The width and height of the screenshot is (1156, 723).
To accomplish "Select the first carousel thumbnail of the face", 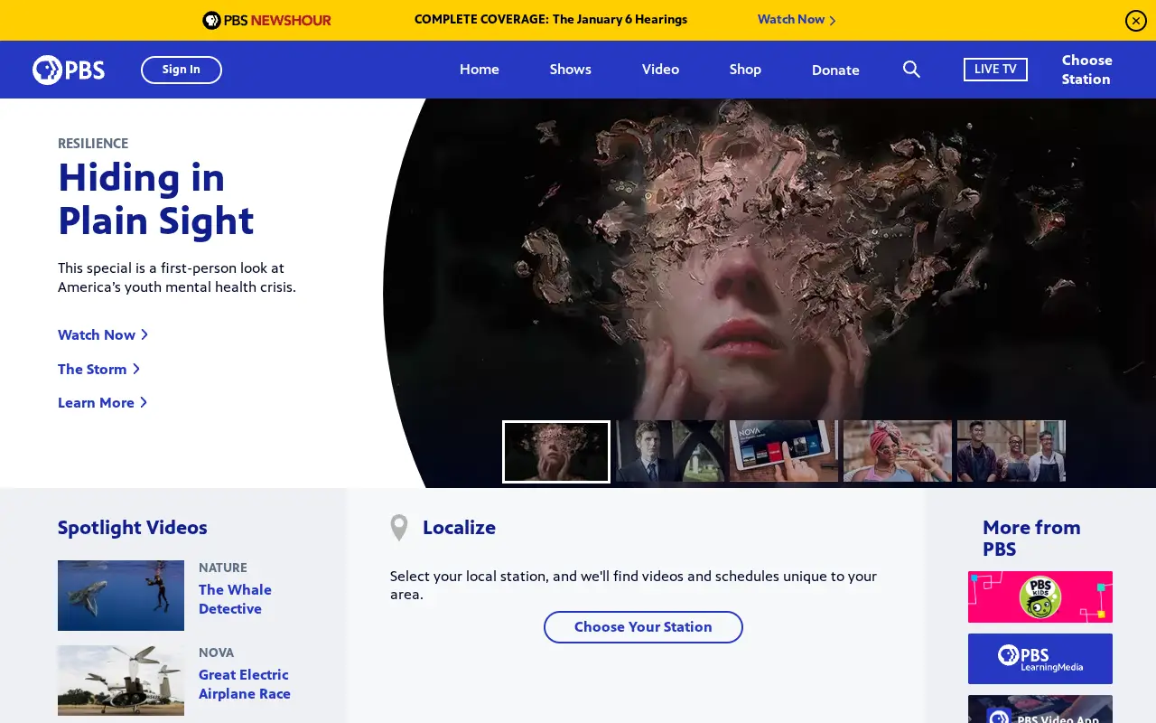I will tap(556, 452).
